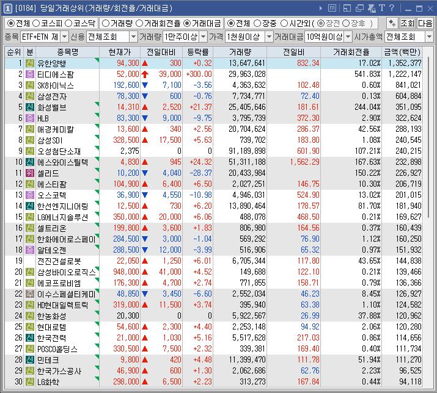Click the 증 badge on the 오스코텍 row
437x393 pixels.
30,195
